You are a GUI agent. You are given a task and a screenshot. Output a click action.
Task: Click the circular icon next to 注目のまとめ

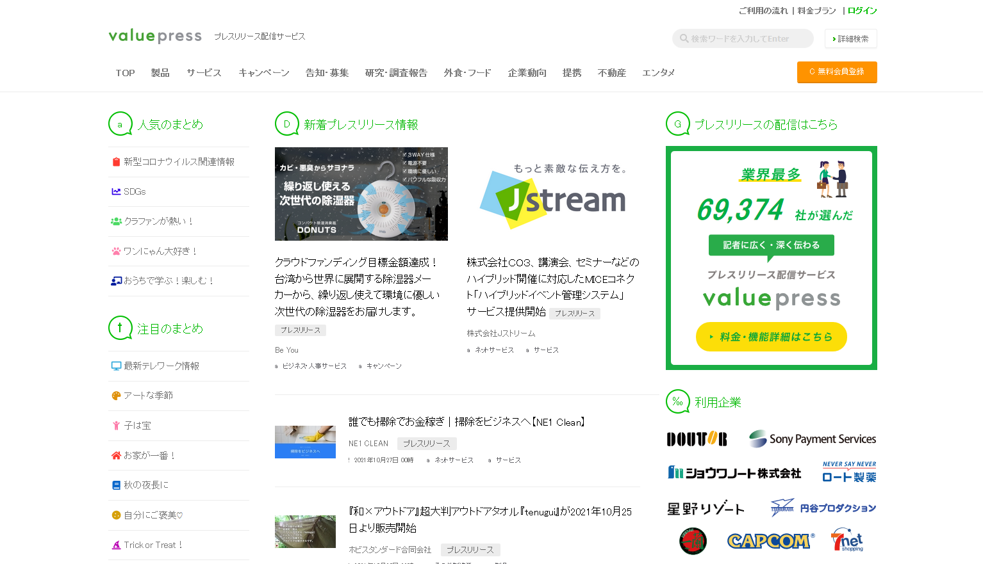click(x=120, y=328)
